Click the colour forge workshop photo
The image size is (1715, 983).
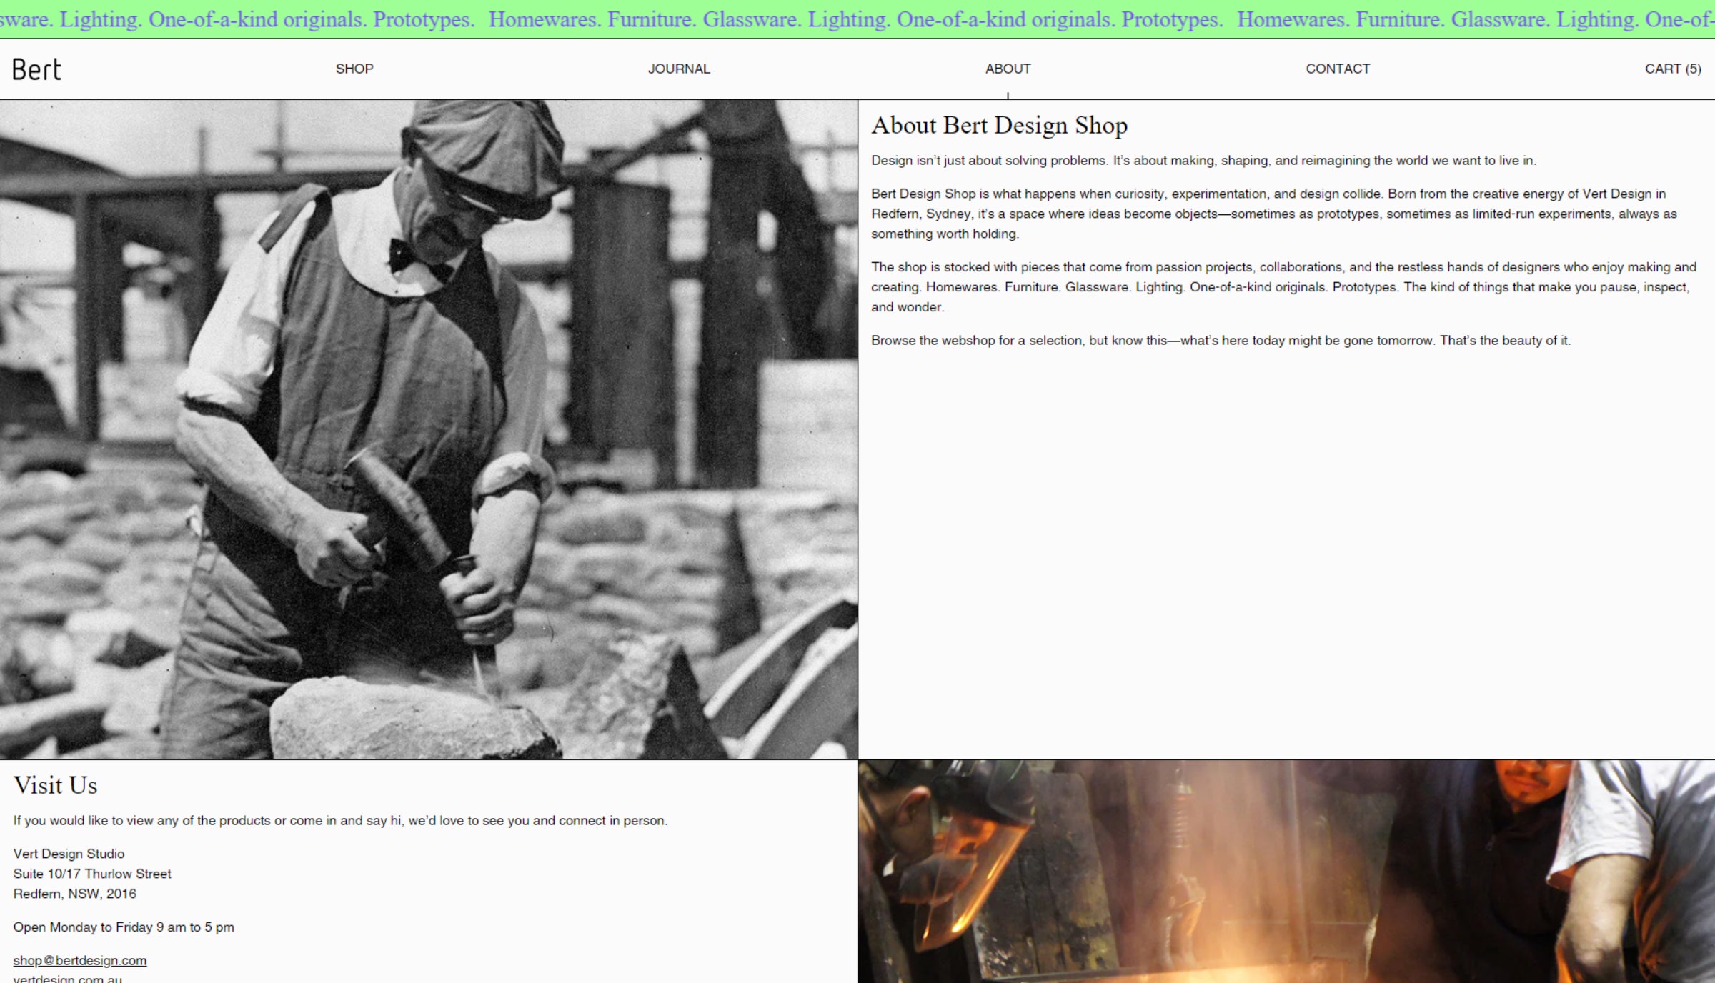coord(1286,872)
